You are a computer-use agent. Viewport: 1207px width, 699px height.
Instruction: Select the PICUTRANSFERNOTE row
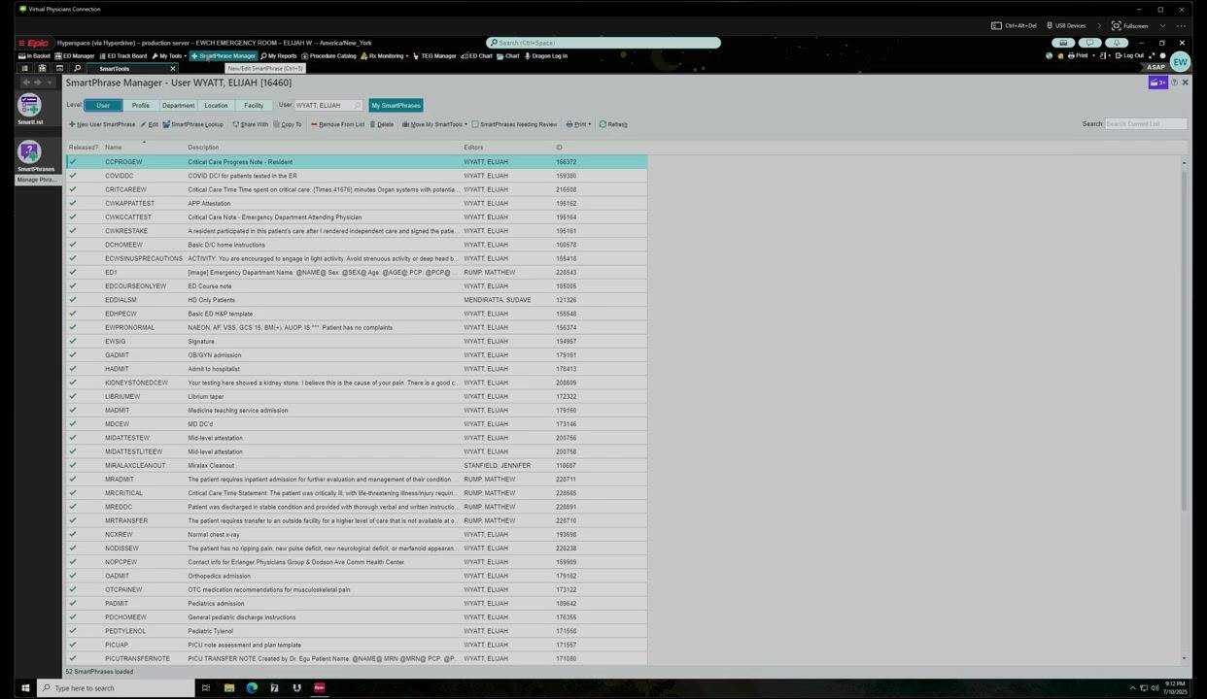point(357,658)
